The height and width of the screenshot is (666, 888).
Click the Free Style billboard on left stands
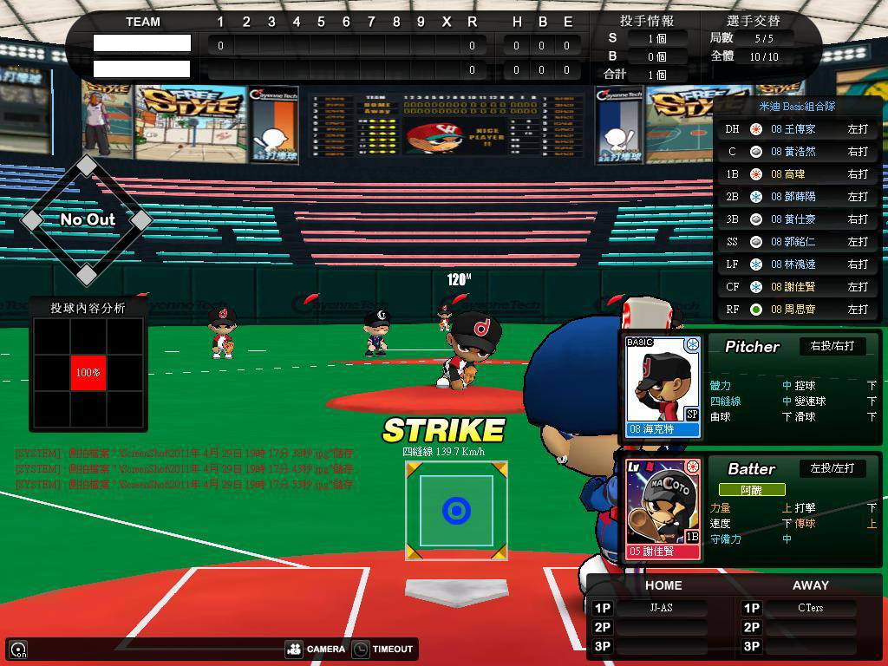[x=190, y=125]
